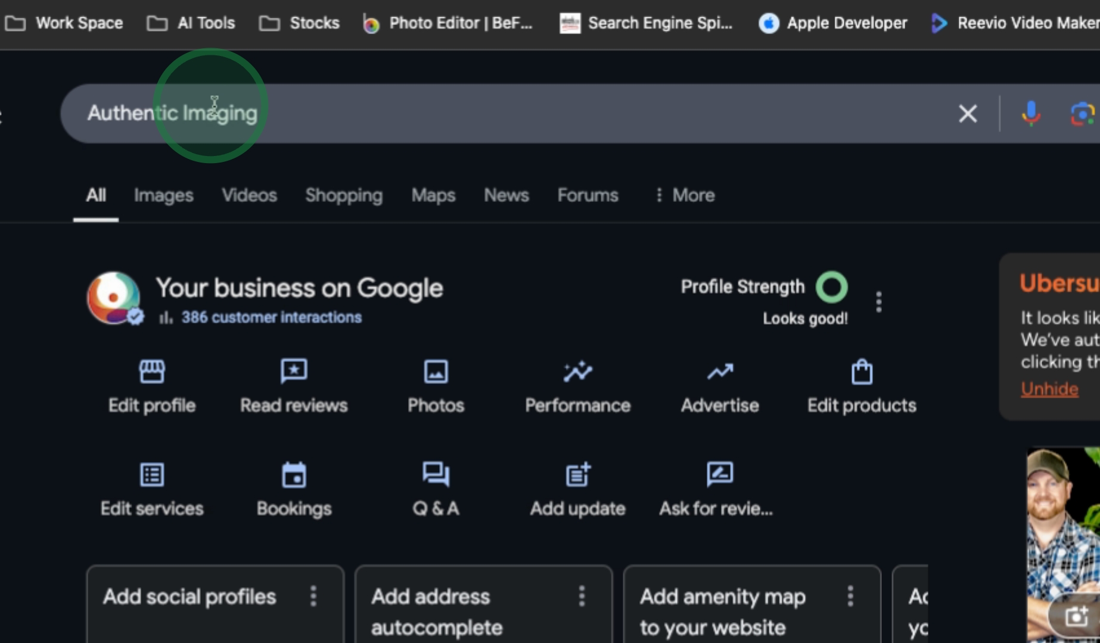The image size is (1100, 643).
Task: Open Edit services list icon
Action: pyautogui.click(x=152, y=475)
